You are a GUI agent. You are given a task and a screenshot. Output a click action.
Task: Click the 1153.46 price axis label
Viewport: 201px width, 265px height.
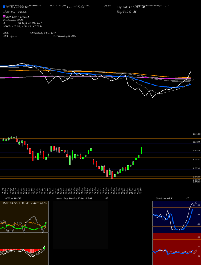pyautogui.click(x=197, y=151)
